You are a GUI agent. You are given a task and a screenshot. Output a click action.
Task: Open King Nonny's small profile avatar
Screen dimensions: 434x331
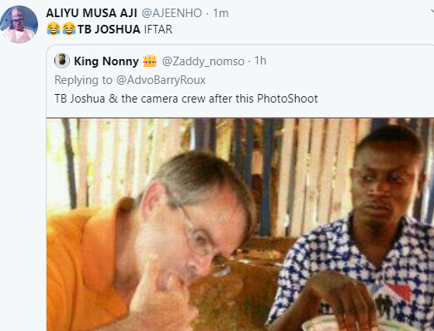pyautogui.click(x=62, y=61)
